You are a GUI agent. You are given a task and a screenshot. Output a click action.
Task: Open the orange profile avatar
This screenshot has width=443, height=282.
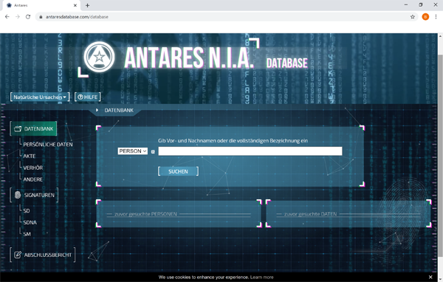coord(425,17)
